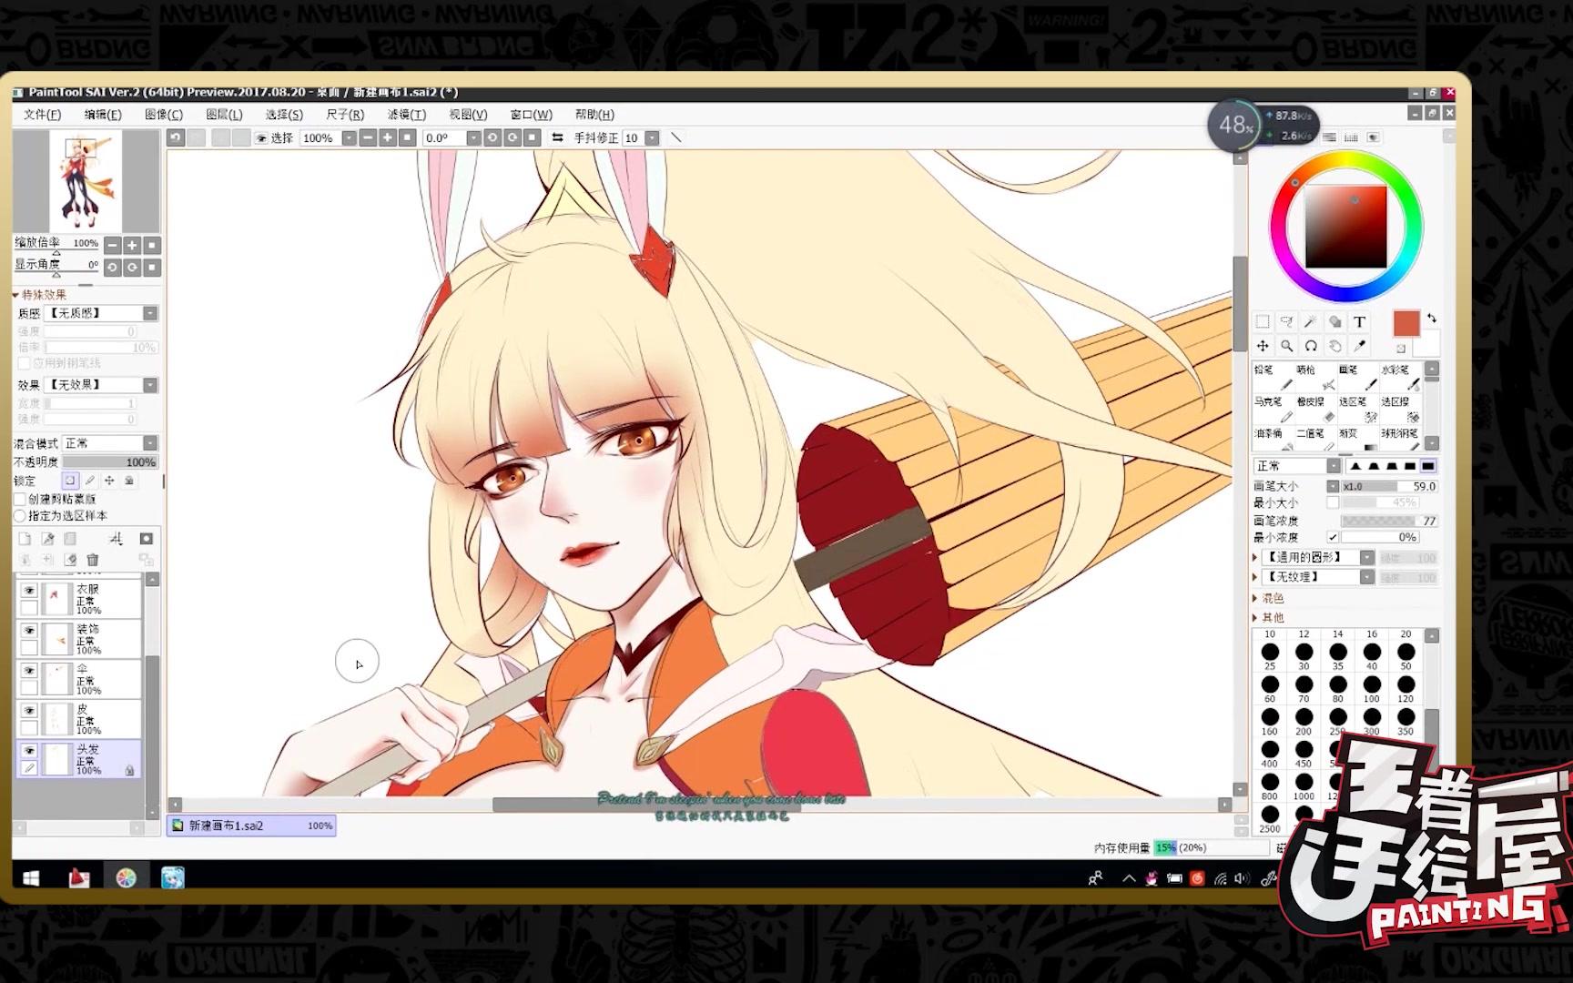Screen dimensions: 1573x983
Task: Open the 质感 texture dropdown
Action: (150, 313)
